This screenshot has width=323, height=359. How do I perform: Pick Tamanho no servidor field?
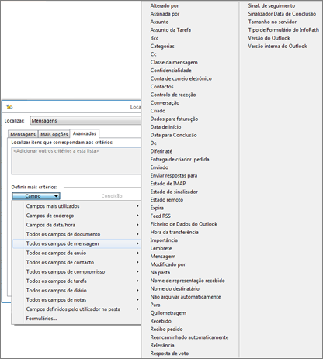273,22
